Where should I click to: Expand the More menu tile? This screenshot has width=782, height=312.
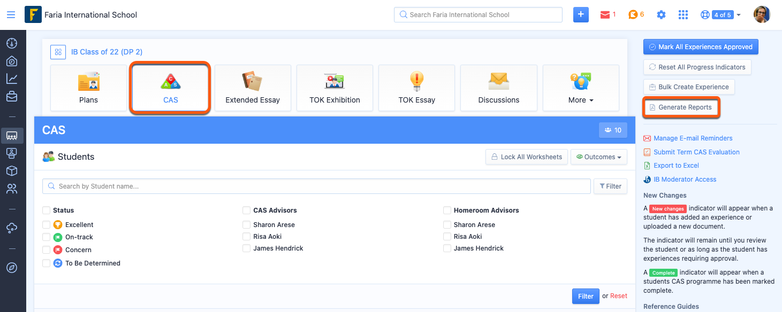click(x=581, y=88)
